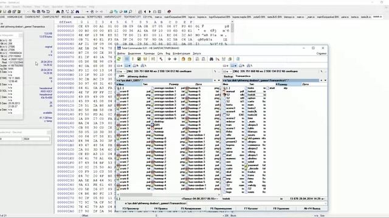The image size is (389, 218).
Task: Click the F3 Просмотр button
Action: pyautogui.click(x=131, y=208)
